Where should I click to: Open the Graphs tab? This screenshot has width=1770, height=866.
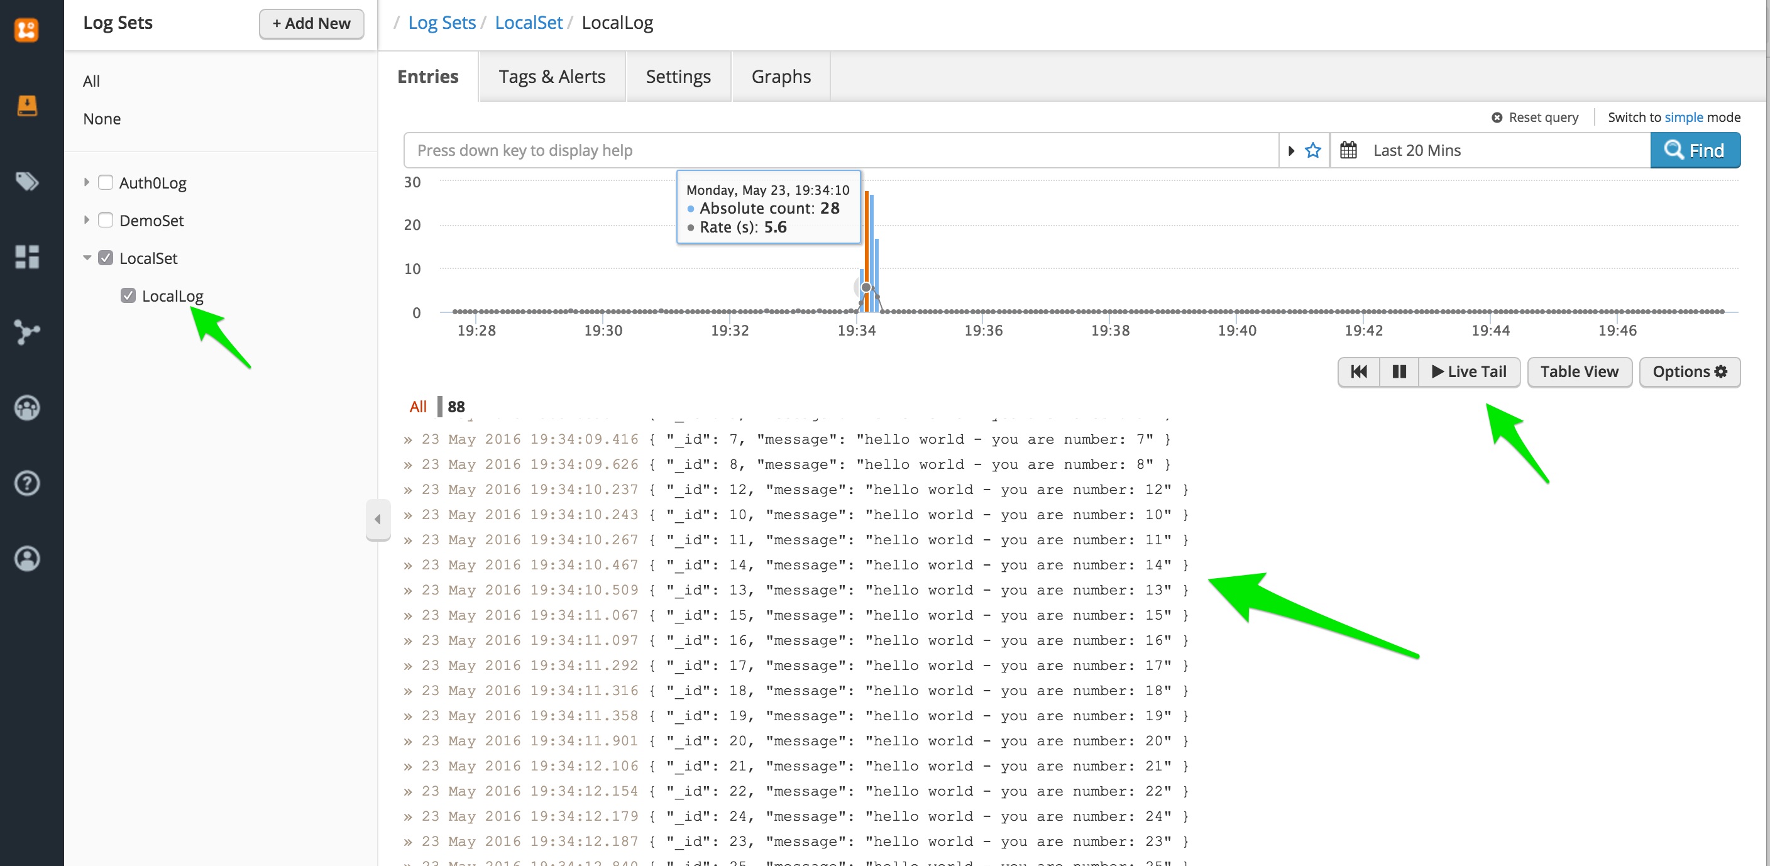(781, 77)
